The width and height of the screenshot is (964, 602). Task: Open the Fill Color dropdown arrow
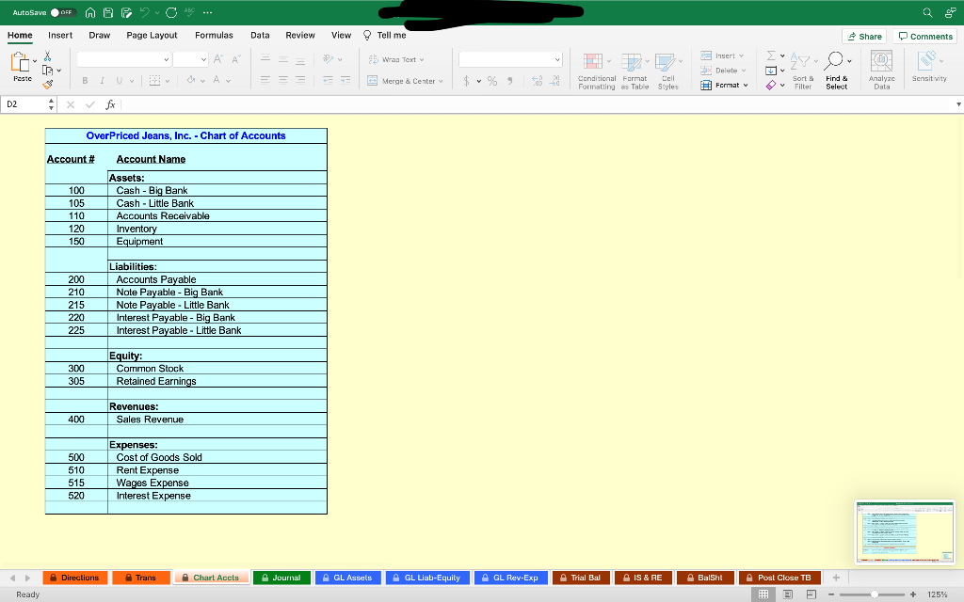click(202, 81)
